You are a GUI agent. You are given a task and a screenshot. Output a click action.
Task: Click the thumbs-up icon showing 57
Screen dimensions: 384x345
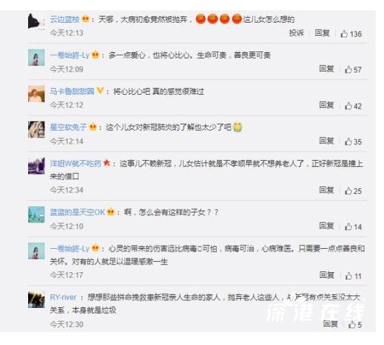(x=348, y=69)
